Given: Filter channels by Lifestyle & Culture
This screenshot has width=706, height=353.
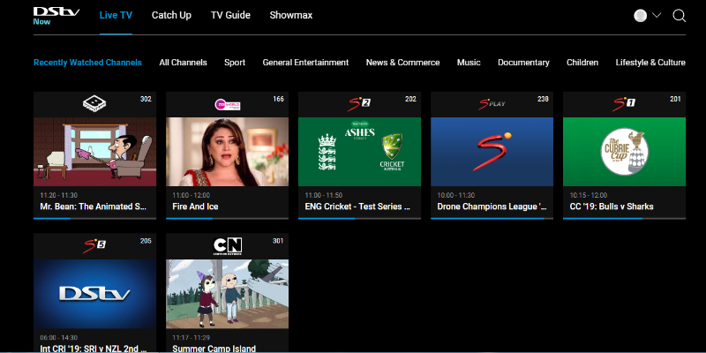Looking at the screenshot, I should pos(650,63).
